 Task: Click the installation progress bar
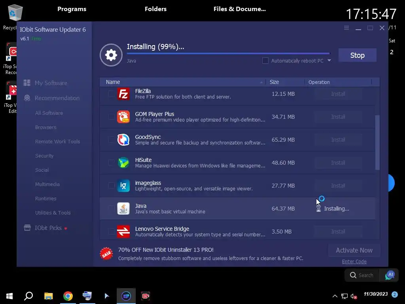pos(228,53)
